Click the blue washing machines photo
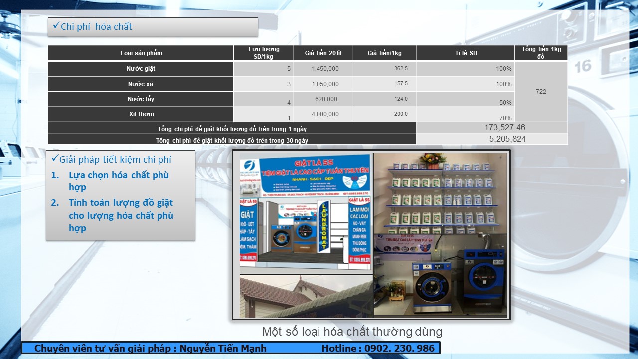This screenshot has height=359, width=638. [440, 275]
